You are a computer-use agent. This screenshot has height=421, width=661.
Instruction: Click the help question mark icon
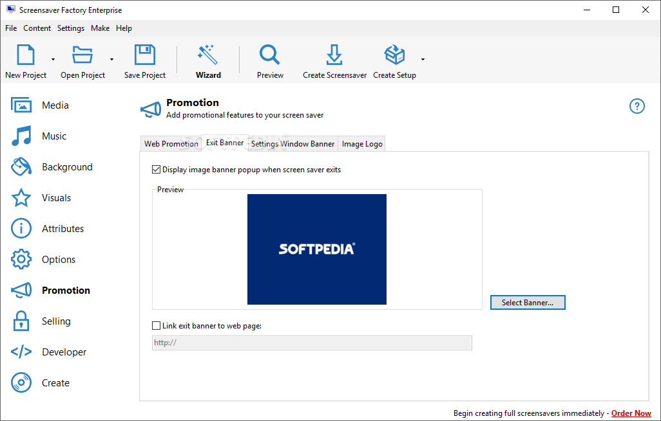(637, 106)
